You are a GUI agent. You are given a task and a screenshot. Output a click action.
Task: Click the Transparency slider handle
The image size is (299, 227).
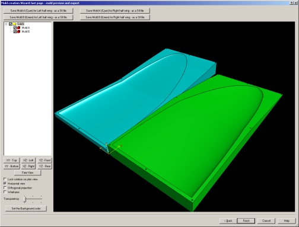coord(25,199)
